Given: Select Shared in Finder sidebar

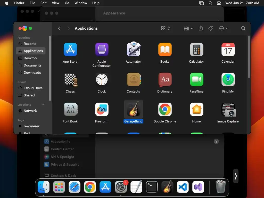Looking at the screenshot, I should tap(31, 95).
